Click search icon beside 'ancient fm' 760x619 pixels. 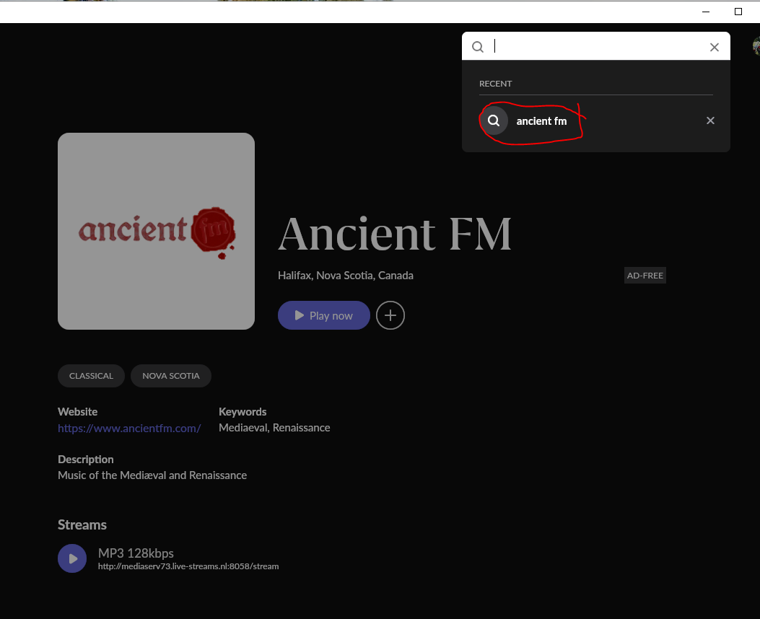pyautogui.click(x=494, y=120)
